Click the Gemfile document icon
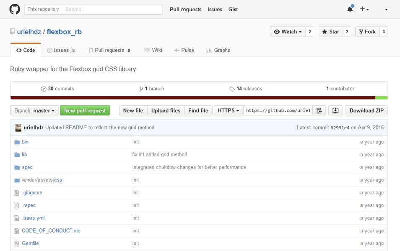 (x=17, y=243)
